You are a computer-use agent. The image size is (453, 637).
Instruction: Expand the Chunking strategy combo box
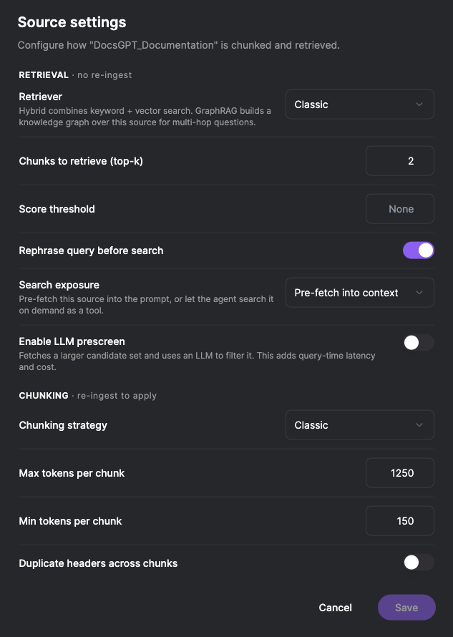click(x=360, y=425)
